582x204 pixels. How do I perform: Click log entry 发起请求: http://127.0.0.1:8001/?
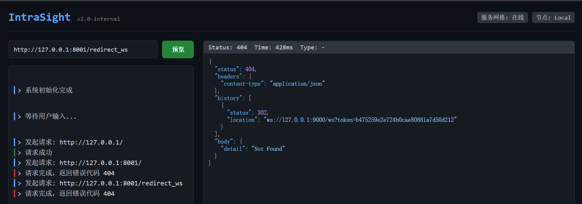tap(83, 163)
